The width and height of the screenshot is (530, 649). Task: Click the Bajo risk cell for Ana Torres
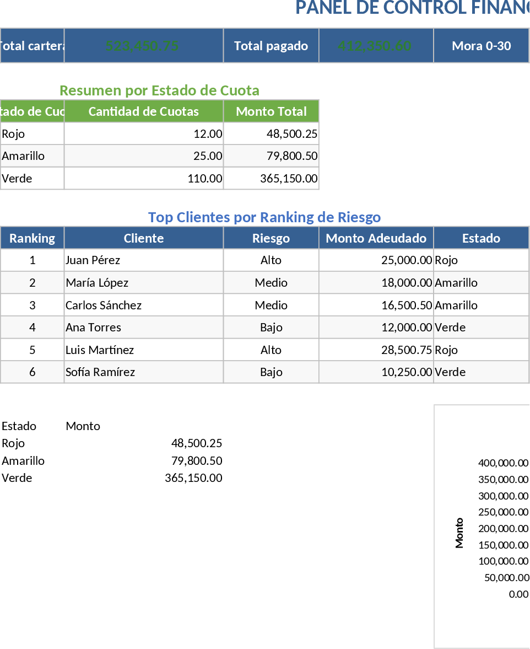click(x=271, y=328)
